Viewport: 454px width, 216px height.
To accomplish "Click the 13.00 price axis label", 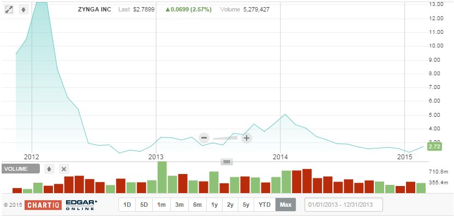I will 437,4.
